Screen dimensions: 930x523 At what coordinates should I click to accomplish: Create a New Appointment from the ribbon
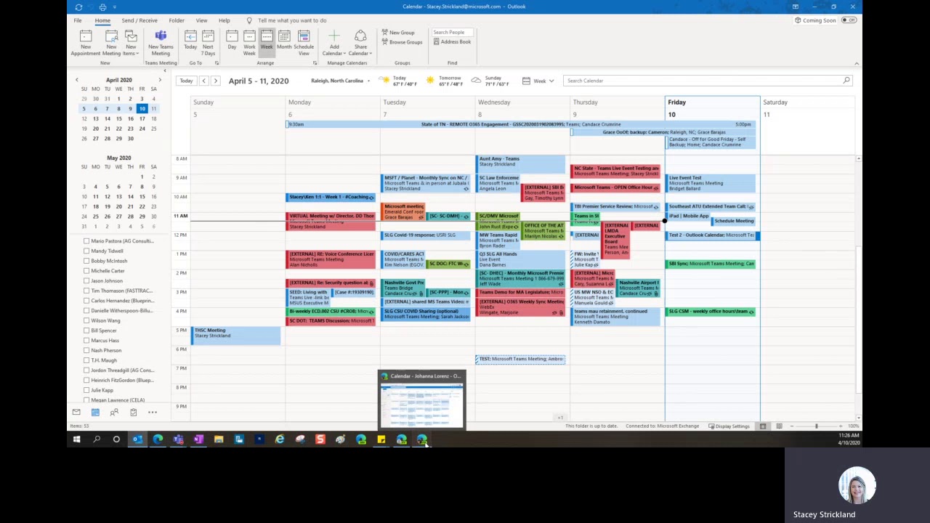point(86,43)
